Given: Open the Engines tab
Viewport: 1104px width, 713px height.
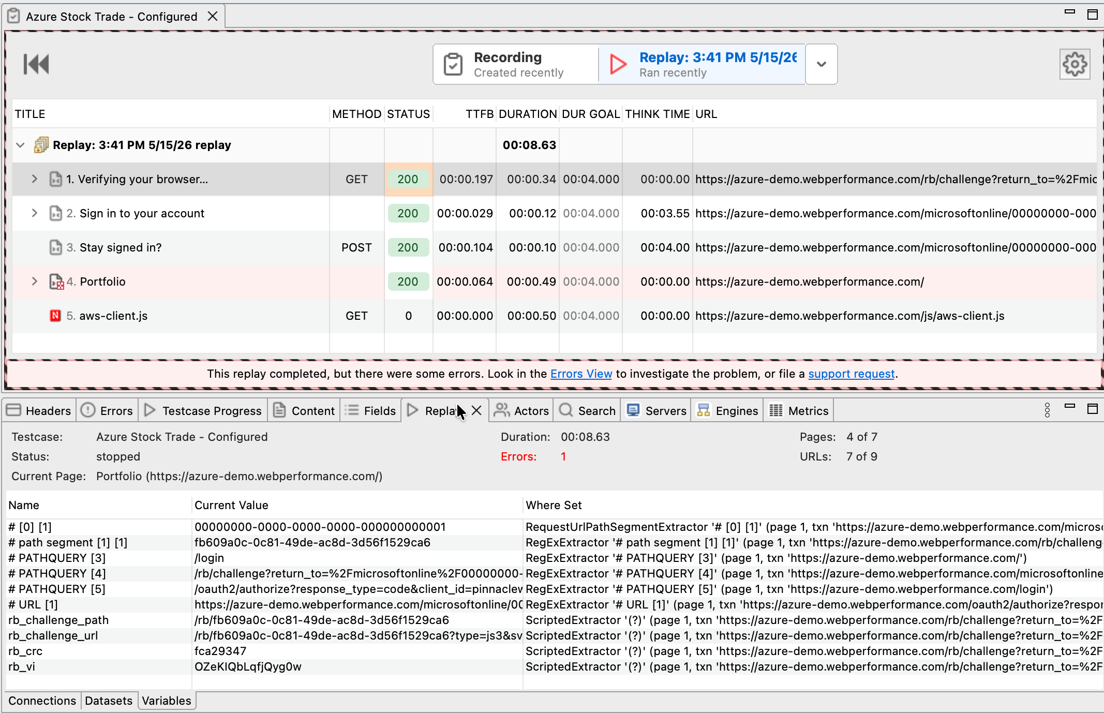Looking at the screenshot, I should (x=727, y=411).
